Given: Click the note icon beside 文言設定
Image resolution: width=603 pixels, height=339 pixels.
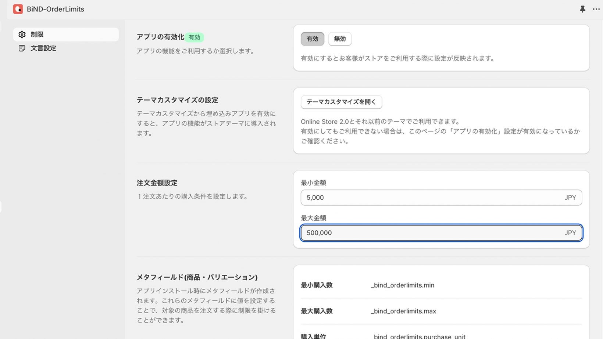Looking at the screenshot, I should pos(22,48).
